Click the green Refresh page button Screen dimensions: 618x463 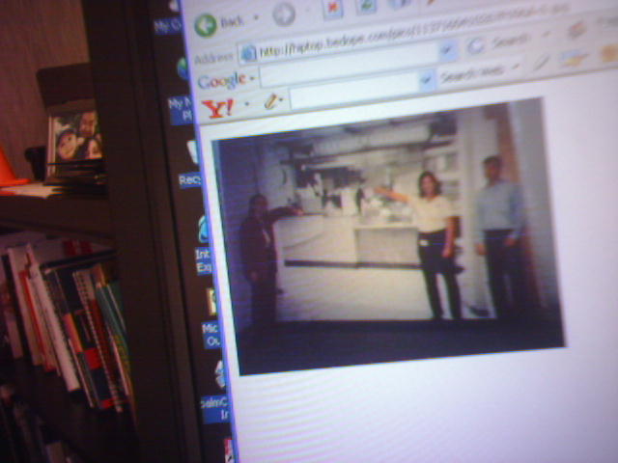tap(366, 6)
